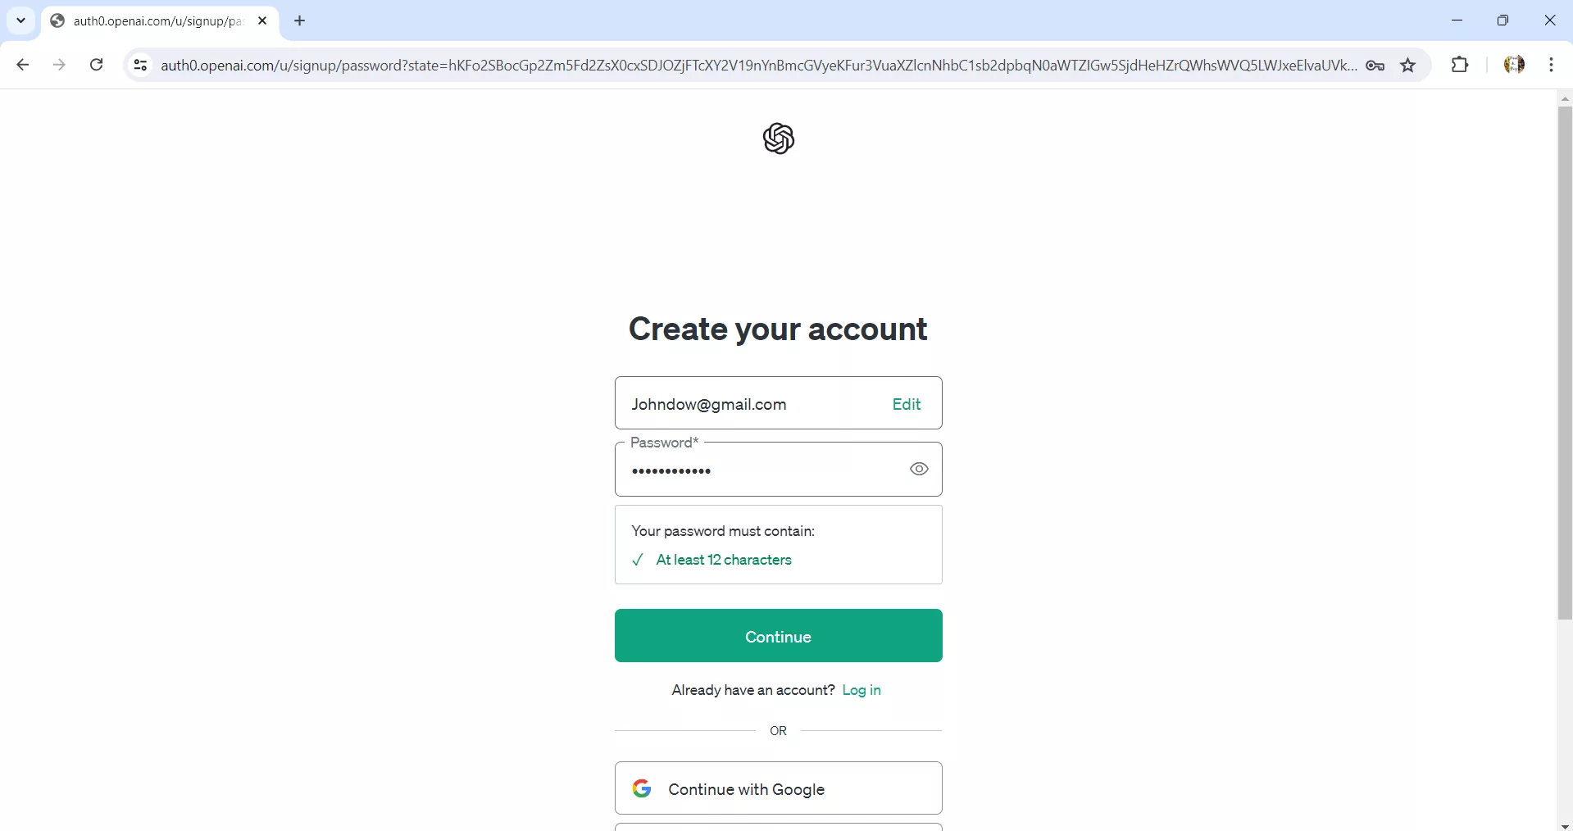Expand the tab search dropdown arrow

21,20
